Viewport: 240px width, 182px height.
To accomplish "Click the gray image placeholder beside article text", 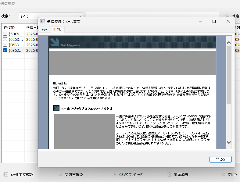I will pos(85,132).
